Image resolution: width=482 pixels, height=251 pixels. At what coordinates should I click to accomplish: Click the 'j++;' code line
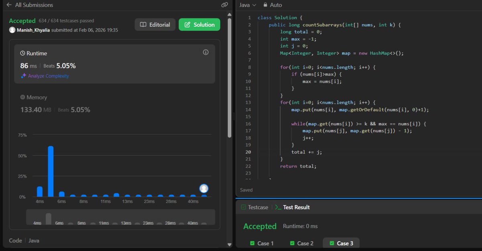[x=308, y=138]
